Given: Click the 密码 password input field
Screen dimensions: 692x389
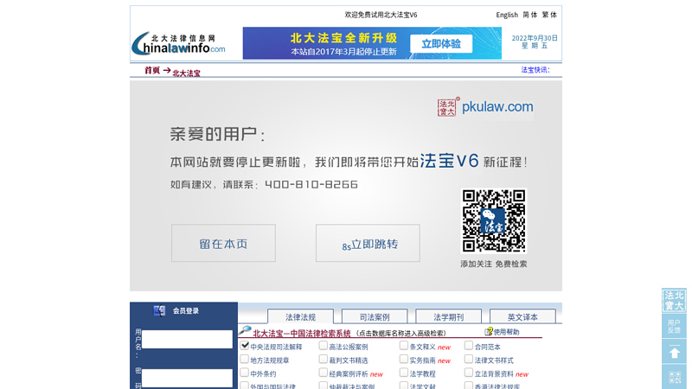Looking at the screenshot, I should pyautogui.click(x=187, y=378).
